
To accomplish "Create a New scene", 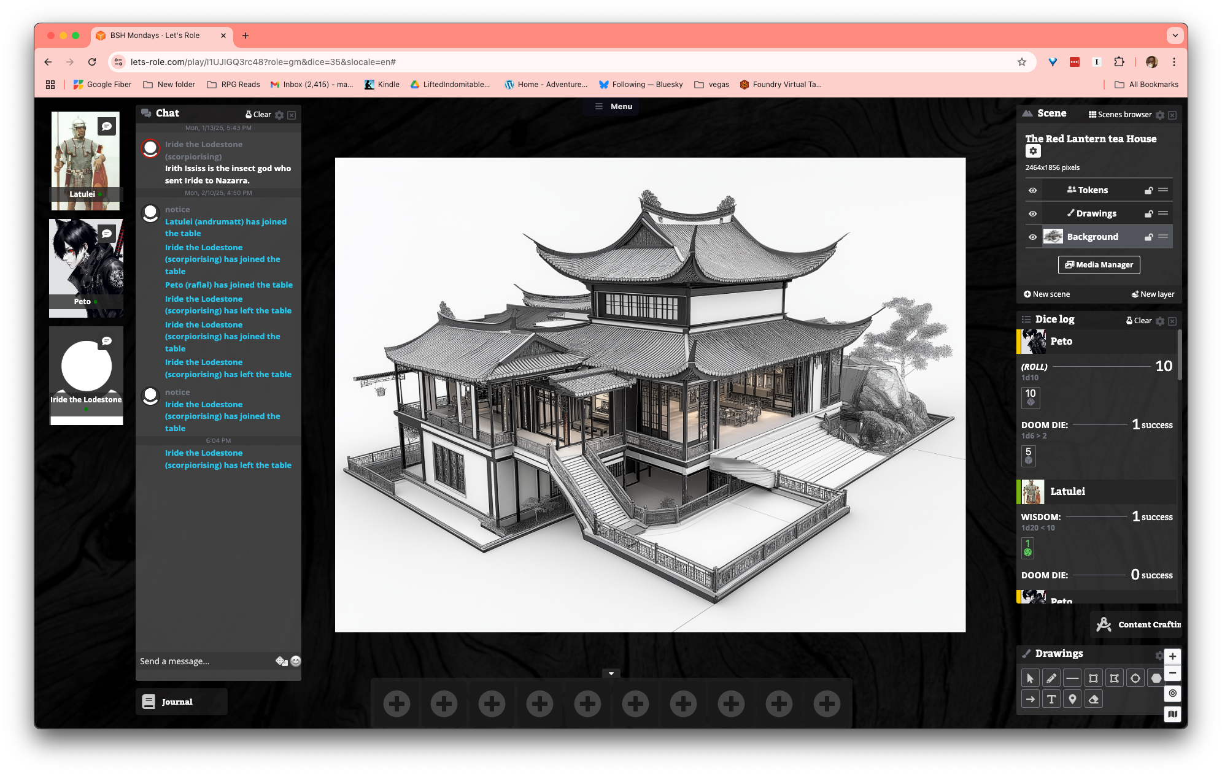I will tap(1046, 294).
